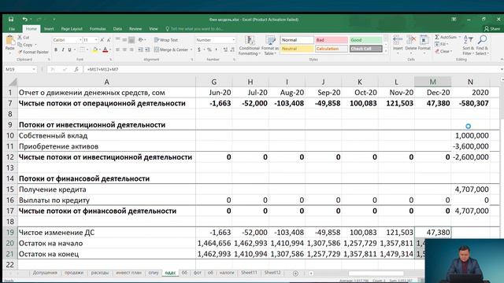Switch to the Formulas tab
Image resolution: width=504 pixels, height=283 pixels.
click(x=98, y=29)
